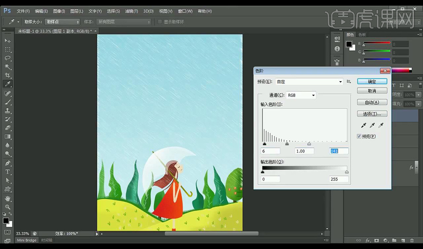Enable the 显示取样环 checkbox
The image size is (423, 249).
point(160,22)
